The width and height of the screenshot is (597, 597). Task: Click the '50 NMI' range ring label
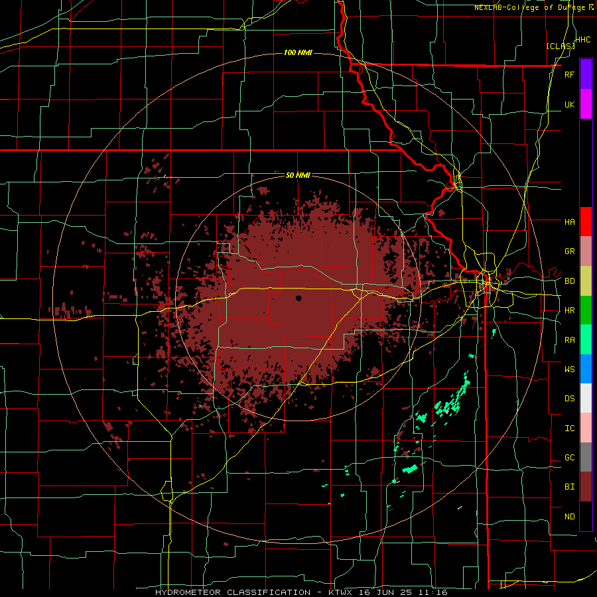pyautogui.click(x=298, y=176)
